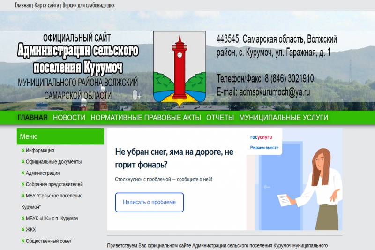This screenshot has width=375, height=250.
Task: Open Официальные документы in the side menu
Action: pos(53,162)
